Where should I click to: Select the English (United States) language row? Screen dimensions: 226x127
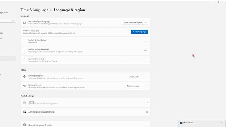pyautogui.click(x=85, y=41)
